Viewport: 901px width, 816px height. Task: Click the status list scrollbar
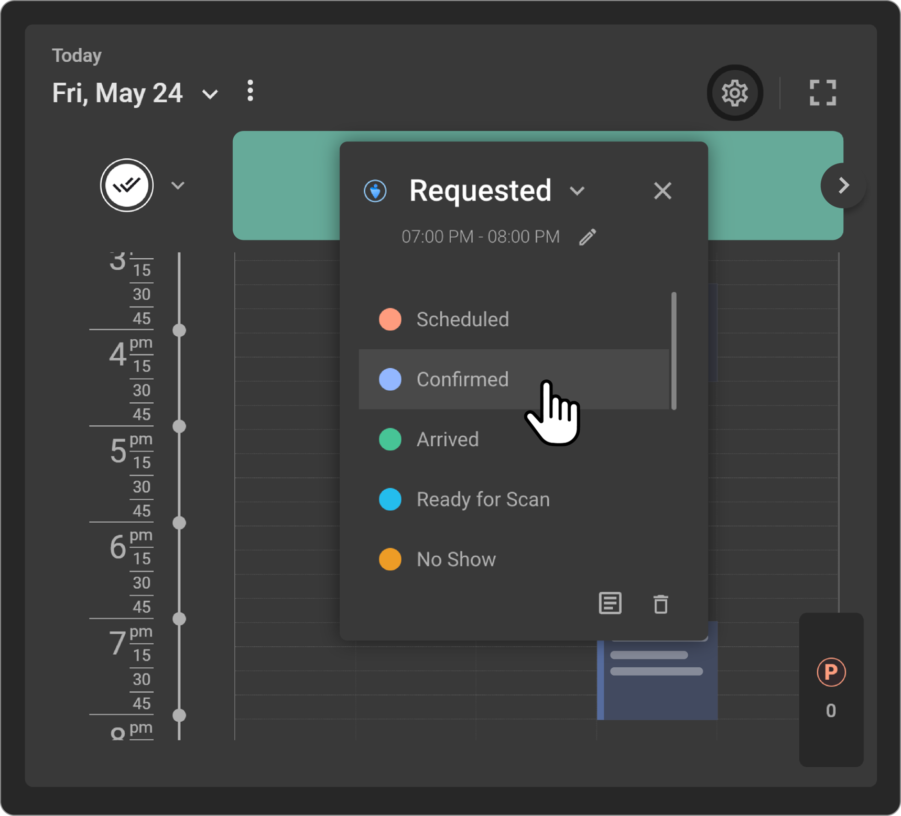pos(674,351)
